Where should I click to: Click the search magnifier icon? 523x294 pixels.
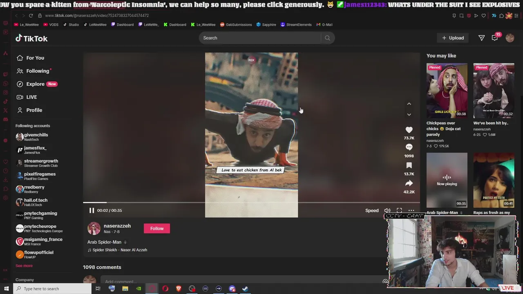327,38
